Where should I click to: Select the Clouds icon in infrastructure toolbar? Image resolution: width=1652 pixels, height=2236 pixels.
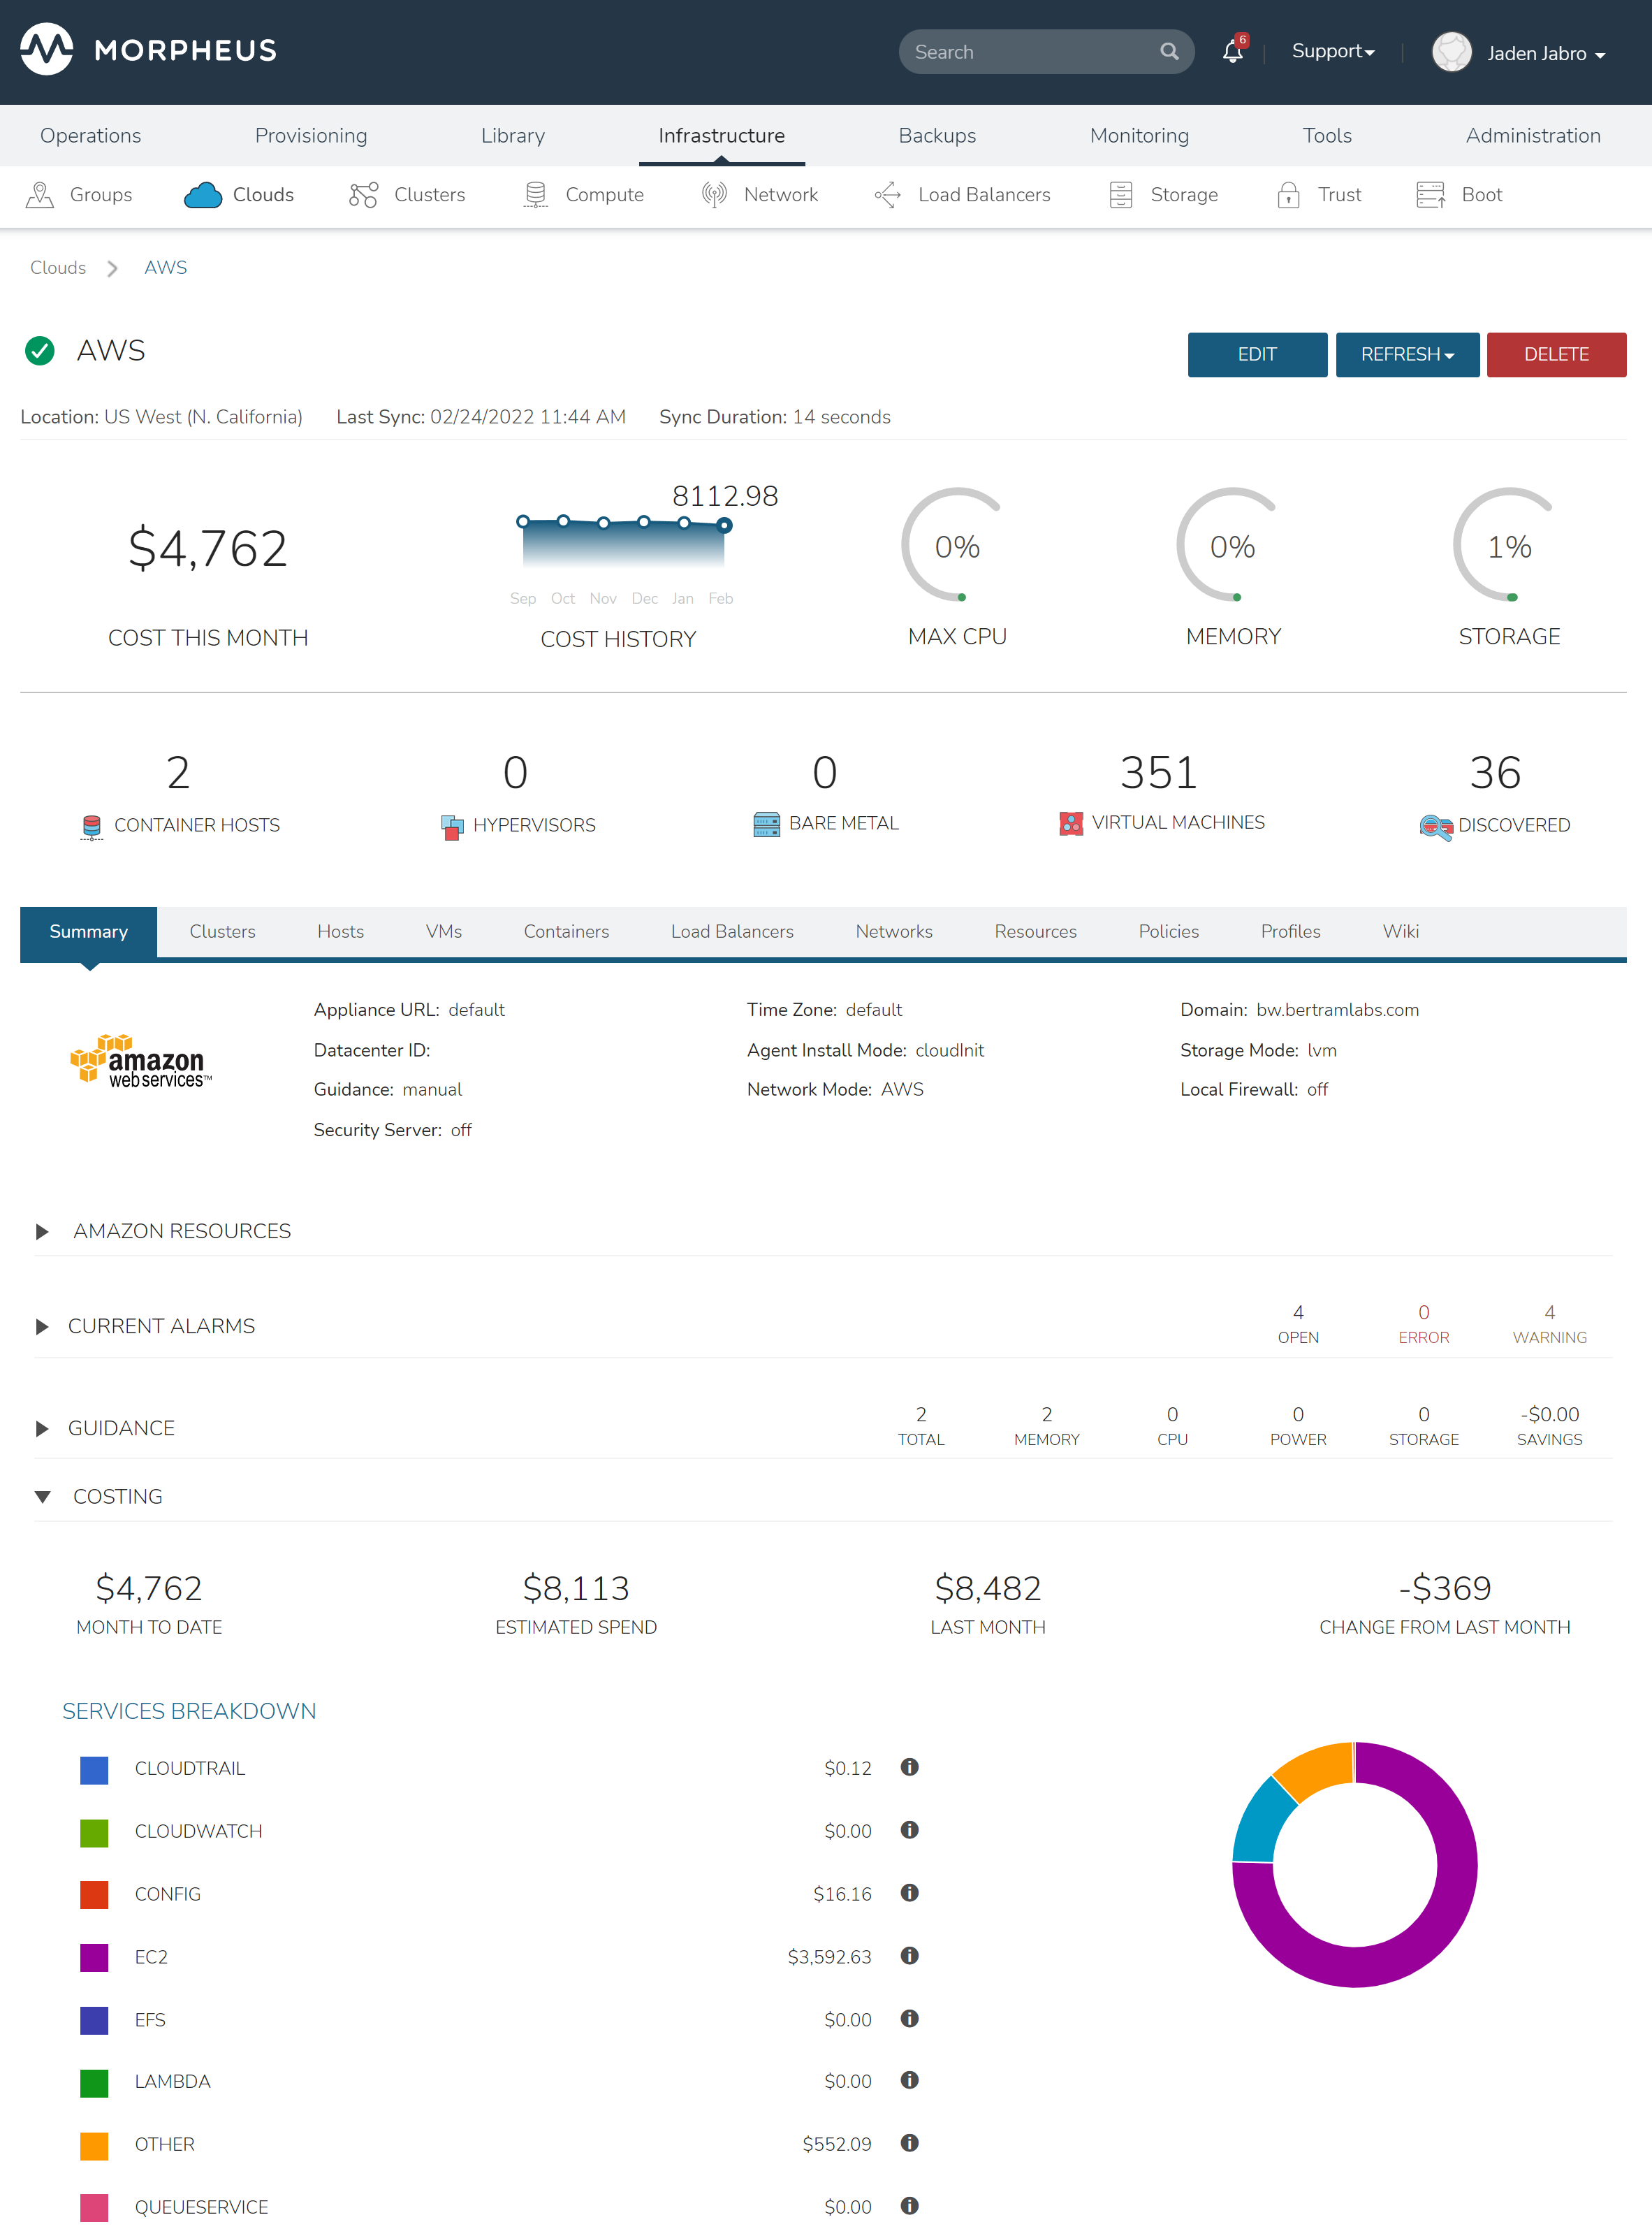pos(203,195)
